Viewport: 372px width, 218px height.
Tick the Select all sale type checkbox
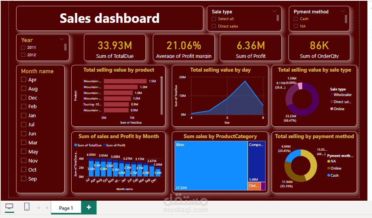coord(214,19)
